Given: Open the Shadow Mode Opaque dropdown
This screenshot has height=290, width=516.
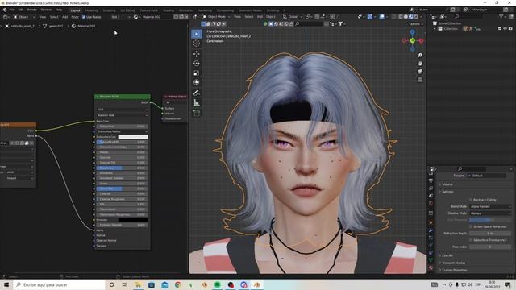Looking at the screenshot, I should 490,213.
